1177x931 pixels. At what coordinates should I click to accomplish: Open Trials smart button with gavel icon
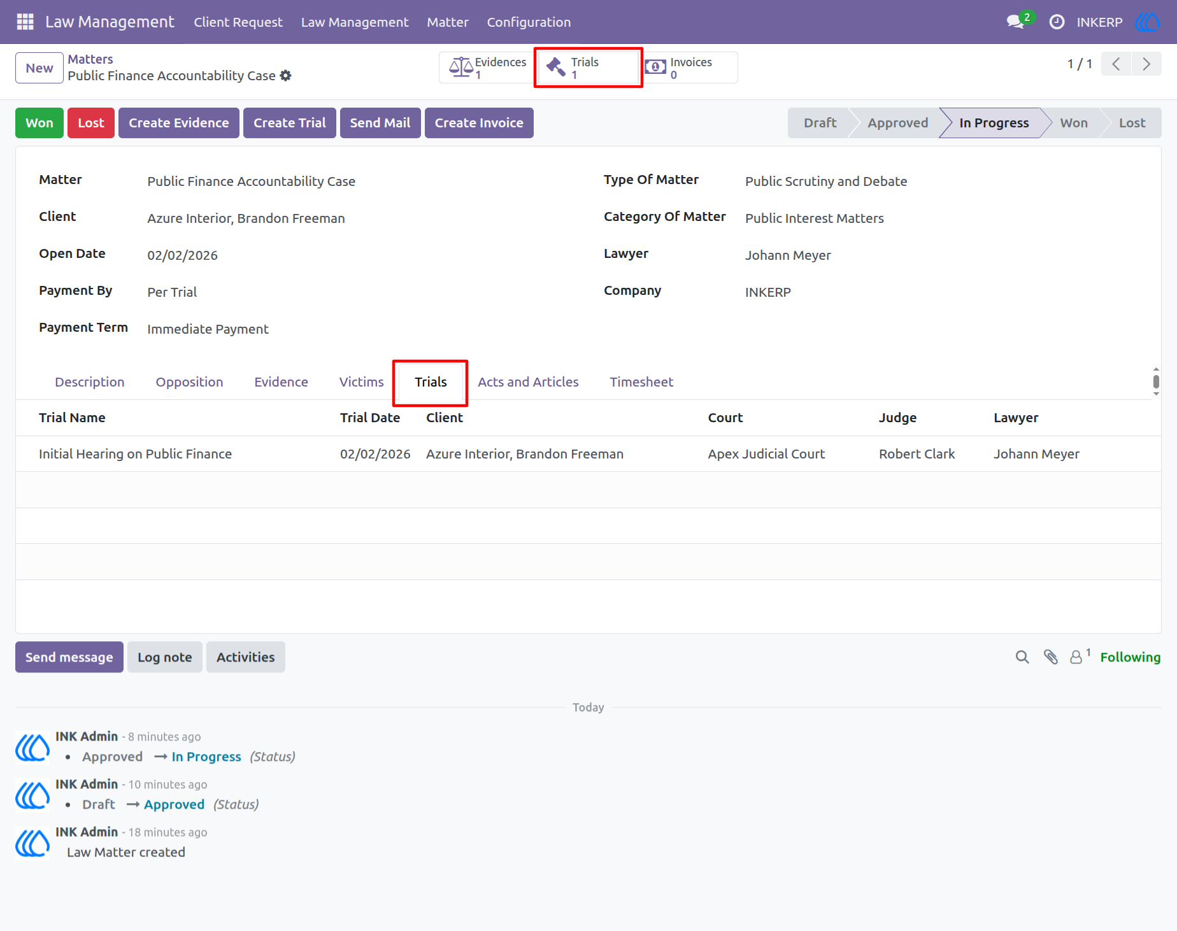(588, 68)
